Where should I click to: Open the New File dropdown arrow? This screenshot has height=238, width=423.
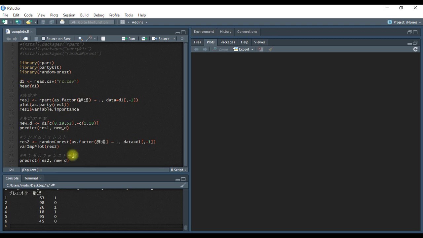pyautogui.click(x=11, y=22)
